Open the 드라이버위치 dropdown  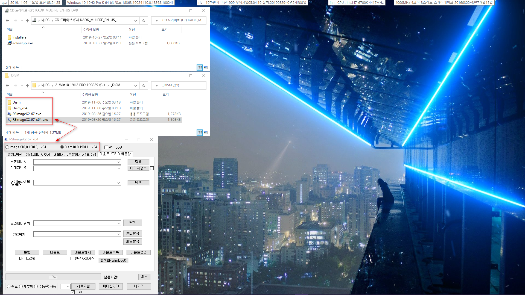pyautogui.click(x=119, y=223)
